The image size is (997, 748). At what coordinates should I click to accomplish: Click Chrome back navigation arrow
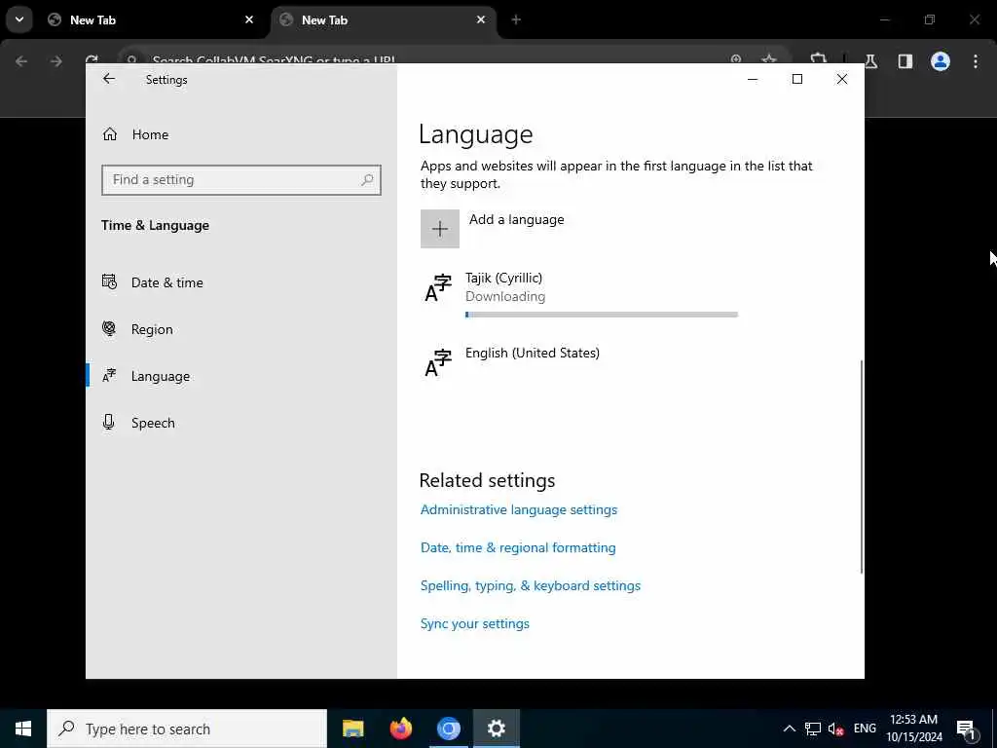(21, 61)
